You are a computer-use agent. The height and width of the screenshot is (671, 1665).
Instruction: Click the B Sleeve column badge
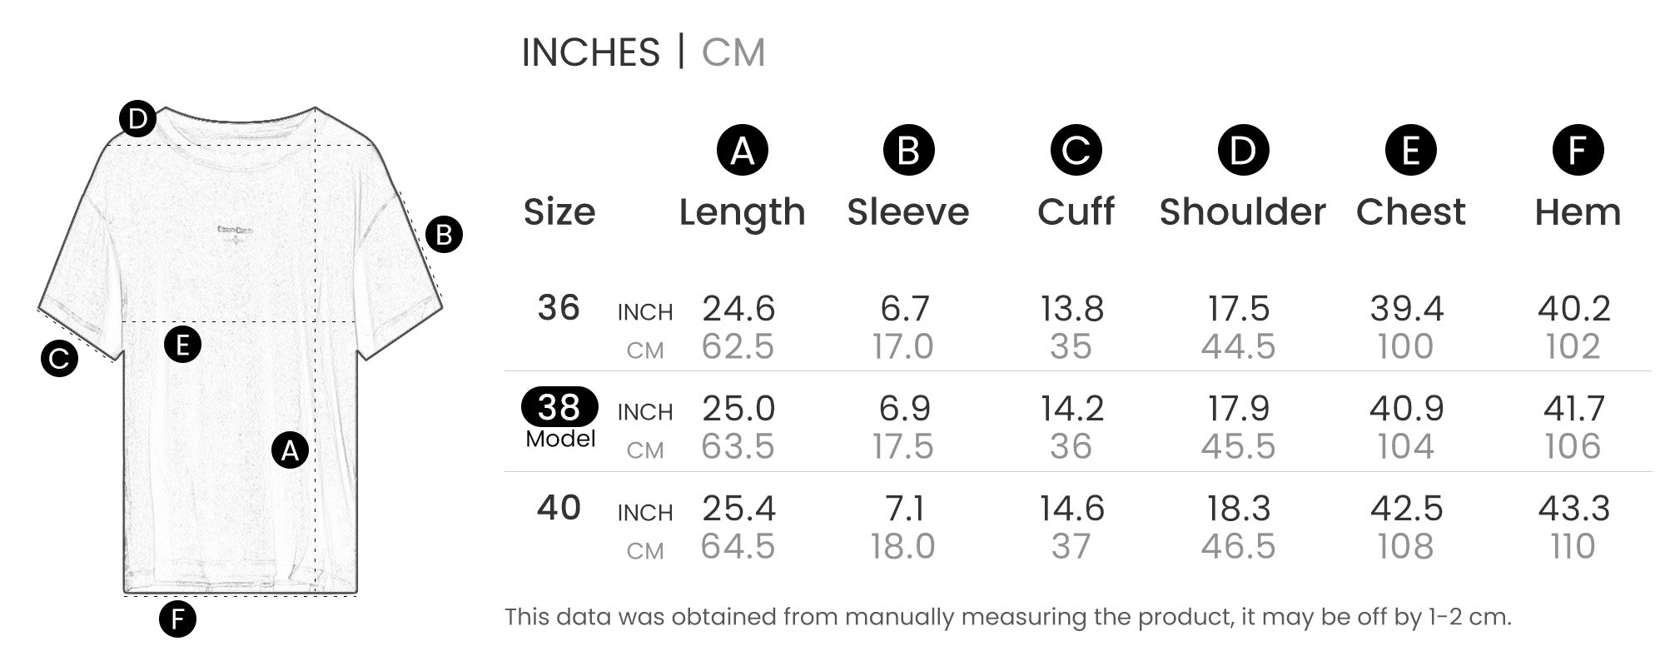pyautogui.click(x=909, y=150)
